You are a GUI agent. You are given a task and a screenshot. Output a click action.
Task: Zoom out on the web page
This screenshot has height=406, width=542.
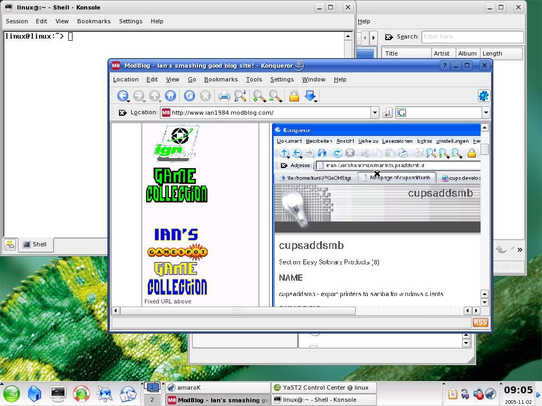pyautogui.click(x=275, y=96)
